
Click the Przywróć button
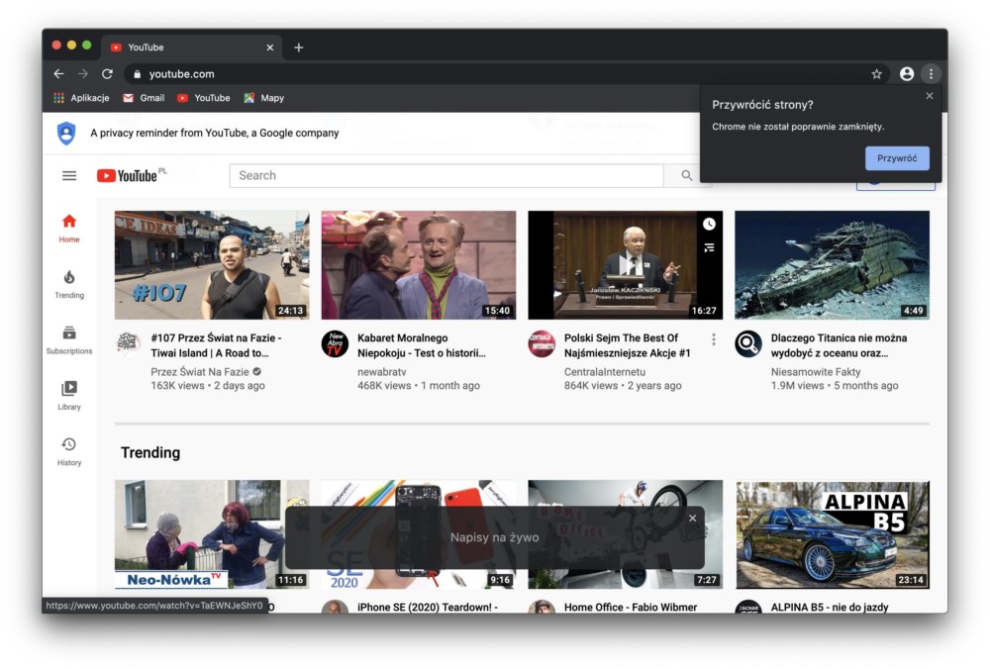[897, 158]
